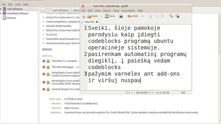This screenshot has height=124, width=221.
Task: Open Find with the magnifier icon
Action: tap(171, 16)
